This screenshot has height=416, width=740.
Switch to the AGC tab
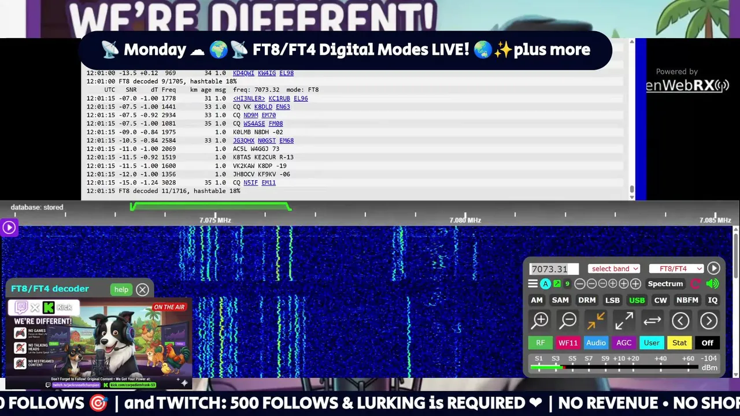point(624,343)
